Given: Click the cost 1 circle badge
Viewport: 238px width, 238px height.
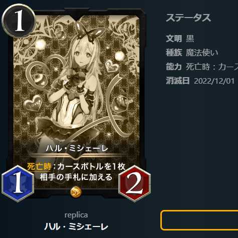Looking at the screenshot, I should click(19, 21).
